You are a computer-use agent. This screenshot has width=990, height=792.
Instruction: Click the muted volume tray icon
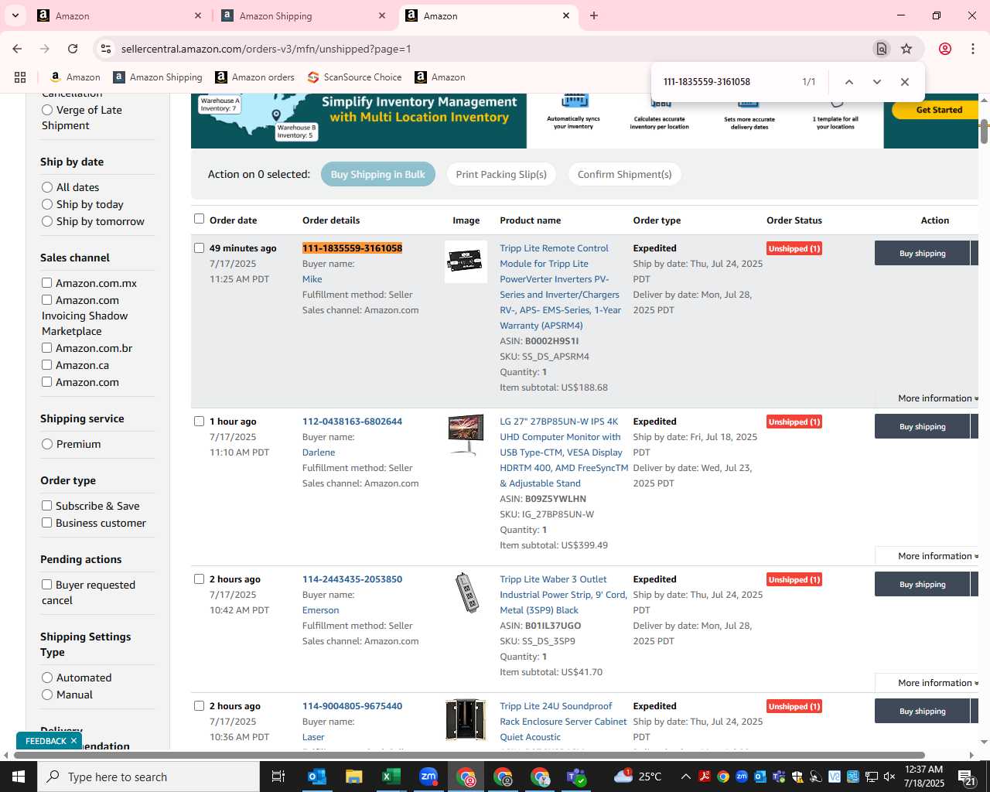pyautogui.click(x=889, y=777)
